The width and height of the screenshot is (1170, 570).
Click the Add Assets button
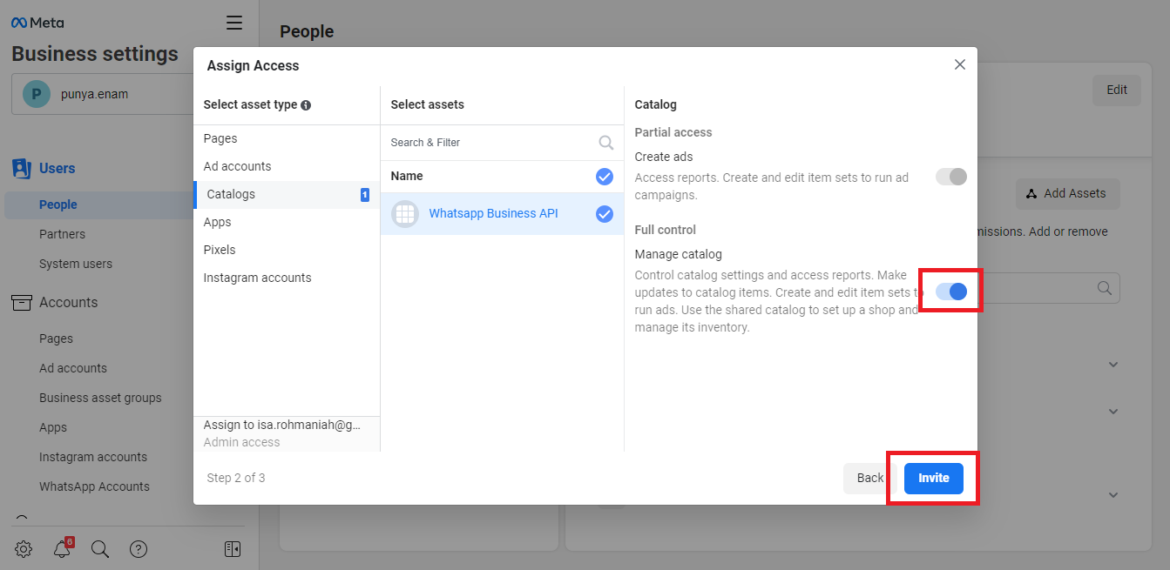(x=1067, y=194)
